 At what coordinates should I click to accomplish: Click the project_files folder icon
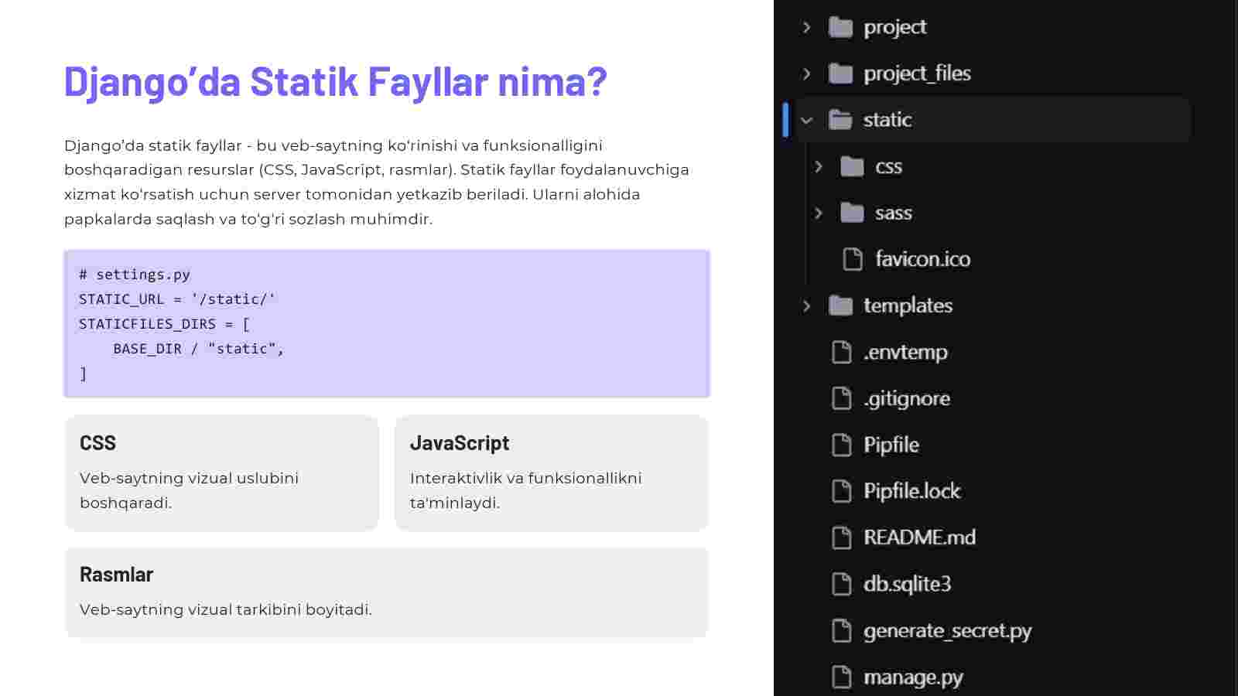click(x=840, y=73)
